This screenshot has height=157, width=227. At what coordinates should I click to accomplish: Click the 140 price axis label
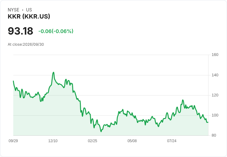pyautogui.click(x=215, y=75)
